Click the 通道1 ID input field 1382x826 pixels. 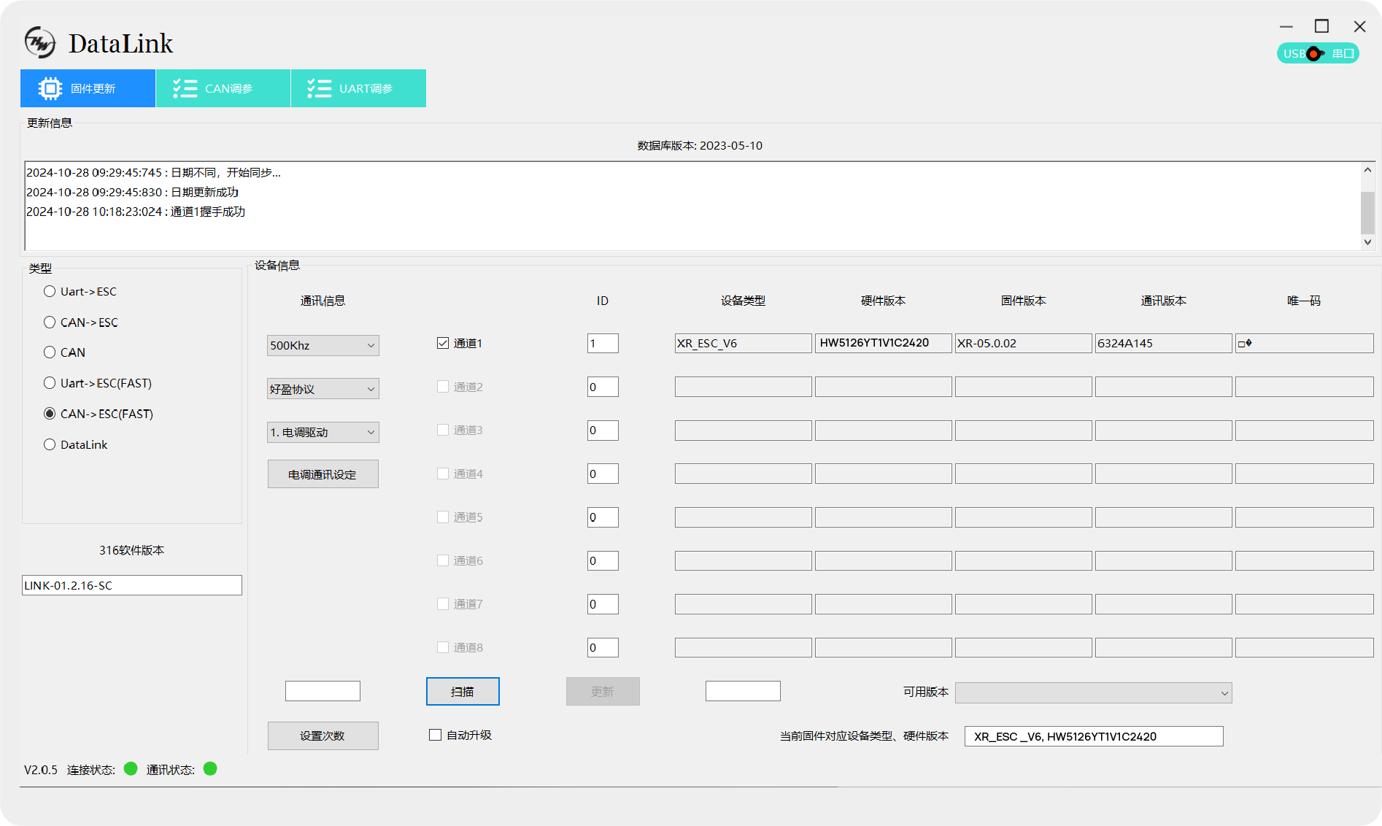click(x=603, y=343)
